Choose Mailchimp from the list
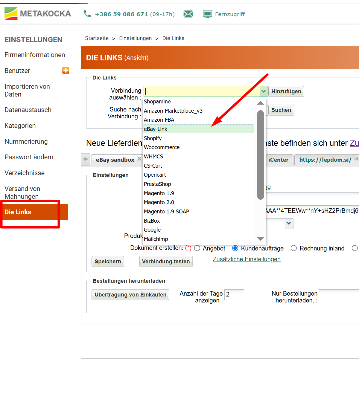The width and height of the screenshot is (359, 399). (199, 239)
